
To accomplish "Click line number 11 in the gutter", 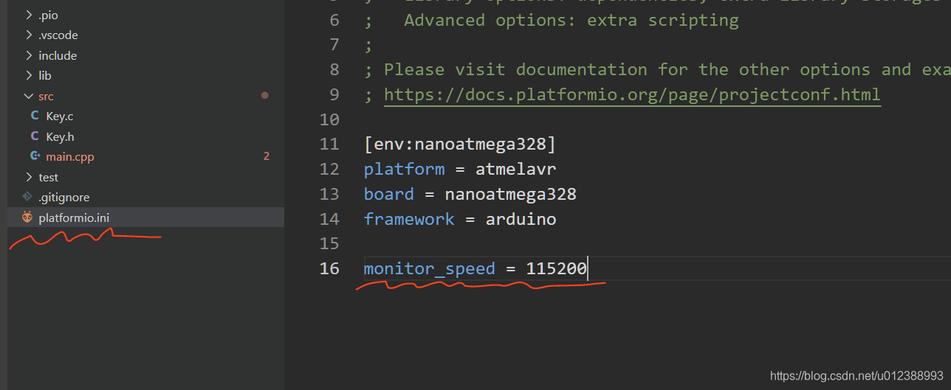I will coord(329,144).
